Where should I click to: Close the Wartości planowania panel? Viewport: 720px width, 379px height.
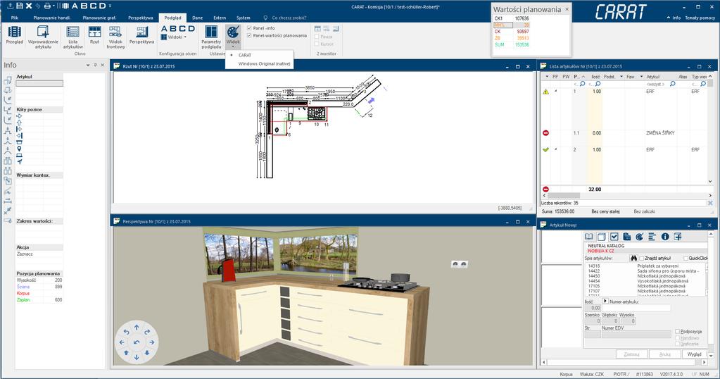click(567, 8)
